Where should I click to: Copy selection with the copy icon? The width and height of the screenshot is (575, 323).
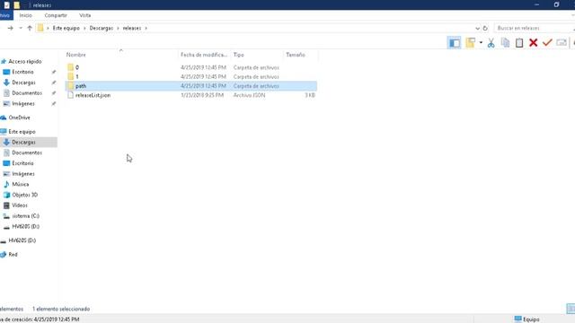tap(505, 43)
